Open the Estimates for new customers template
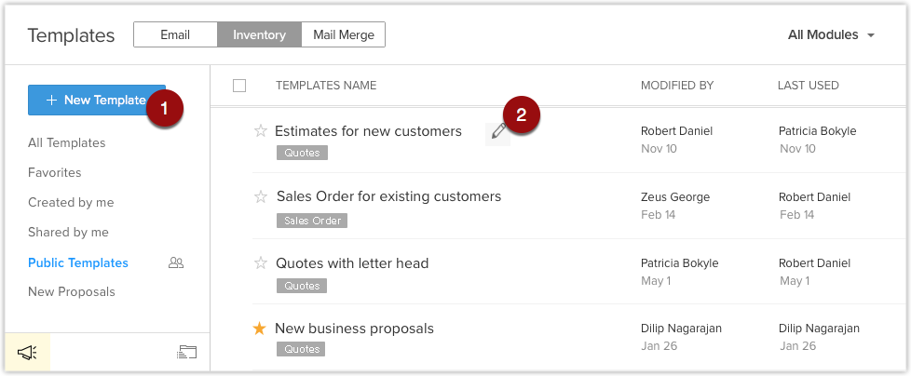This screenshot has width=911, height=376. 368,131
